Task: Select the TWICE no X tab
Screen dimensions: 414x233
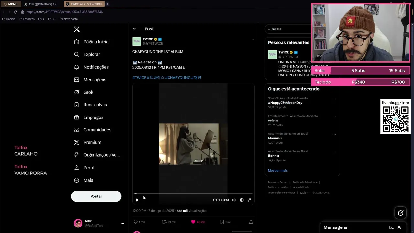Action: [83, 4]
